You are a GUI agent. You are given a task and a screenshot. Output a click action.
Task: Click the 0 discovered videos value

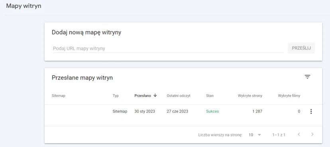(299, 111)
